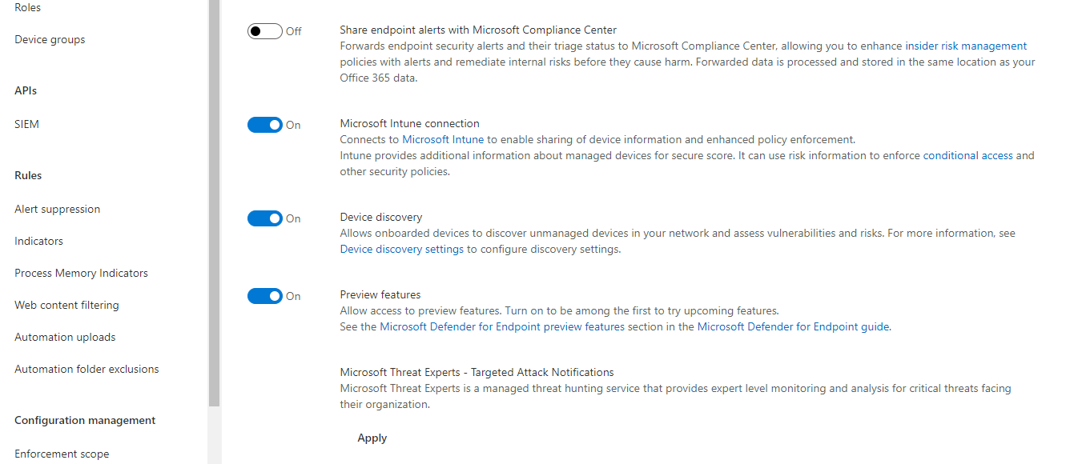Turn off Microsoft Intune connection
1066x464 pixels.
click(x=266, y=125)
